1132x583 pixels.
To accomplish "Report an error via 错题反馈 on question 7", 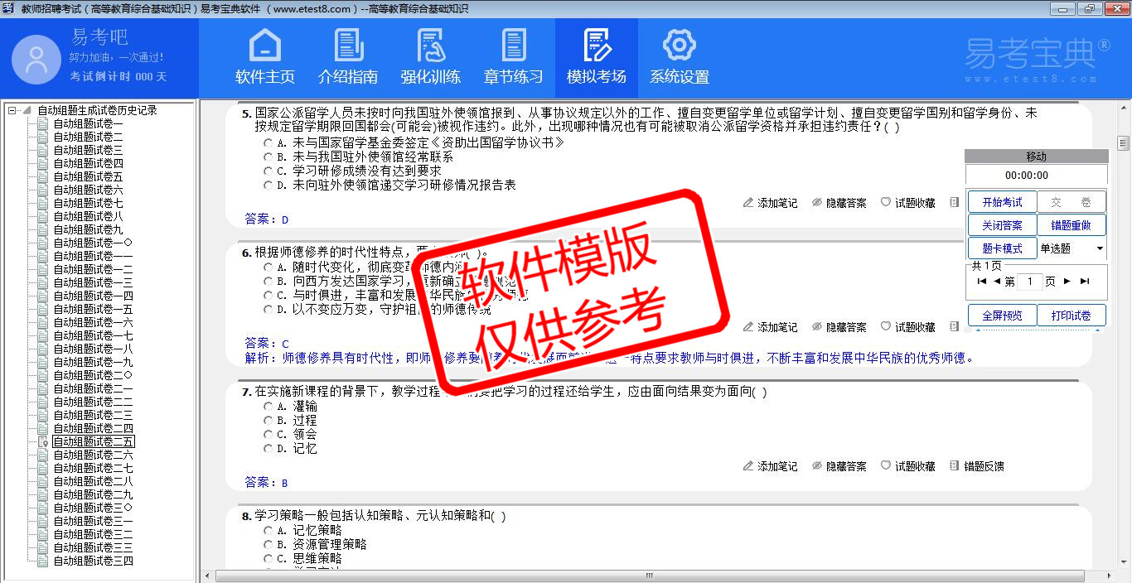I will point(977,466).
